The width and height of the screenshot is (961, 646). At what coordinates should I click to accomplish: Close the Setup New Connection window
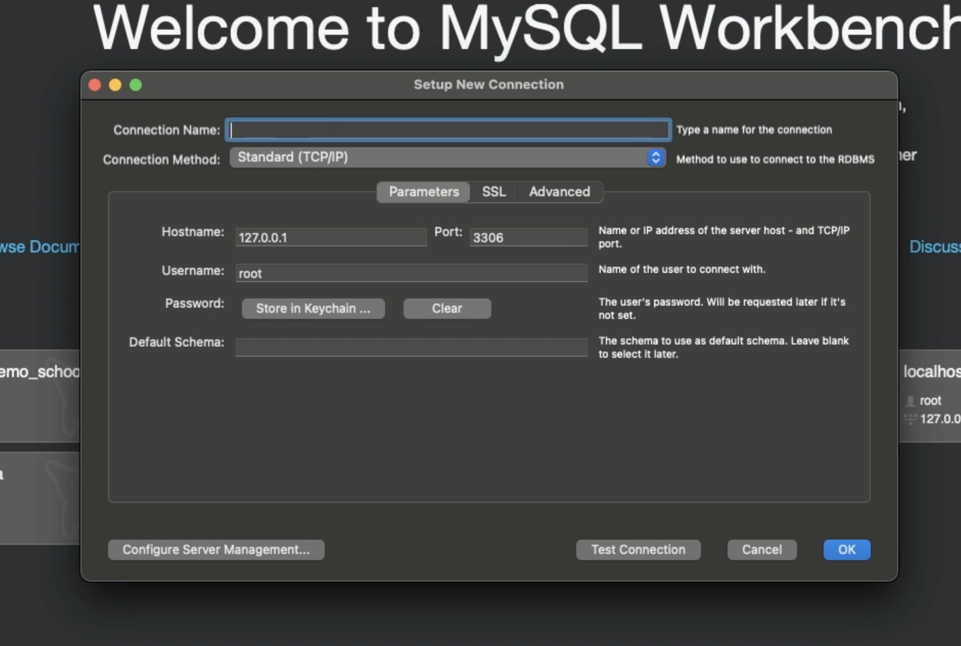(x=95, y=84)
